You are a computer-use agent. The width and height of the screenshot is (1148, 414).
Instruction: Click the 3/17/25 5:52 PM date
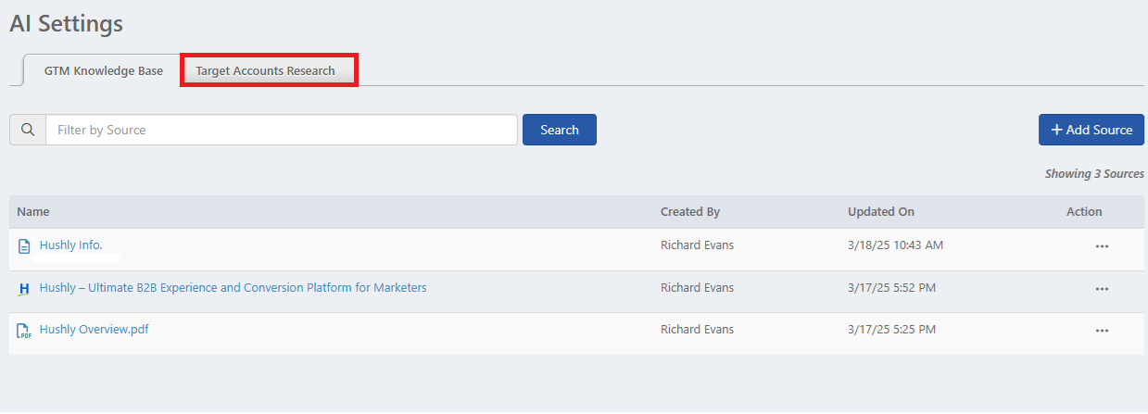point(891,288)
